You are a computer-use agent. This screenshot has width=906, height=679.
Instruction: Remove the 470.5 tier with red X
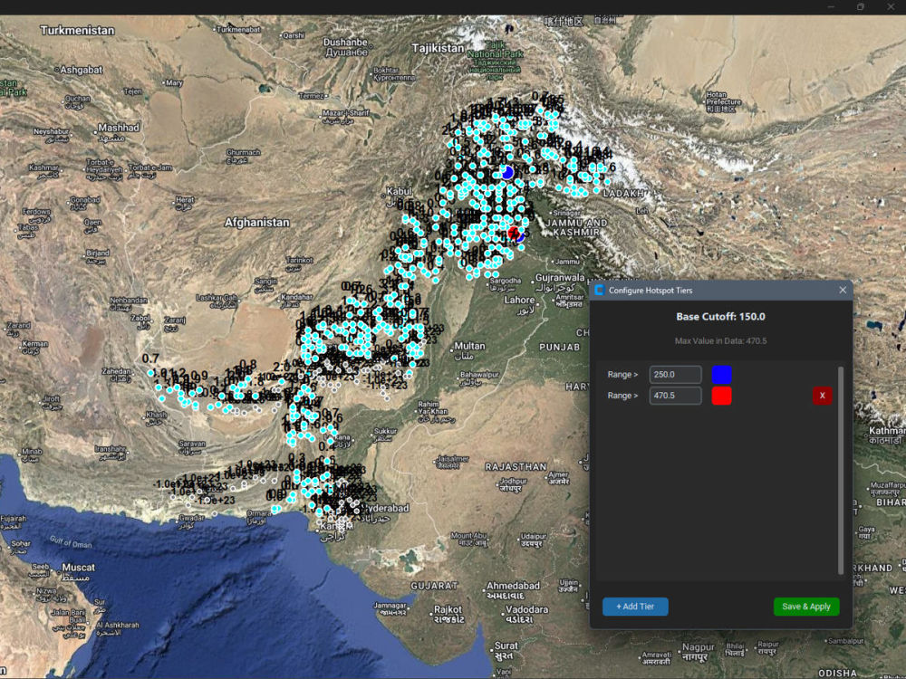coord(823,396)
